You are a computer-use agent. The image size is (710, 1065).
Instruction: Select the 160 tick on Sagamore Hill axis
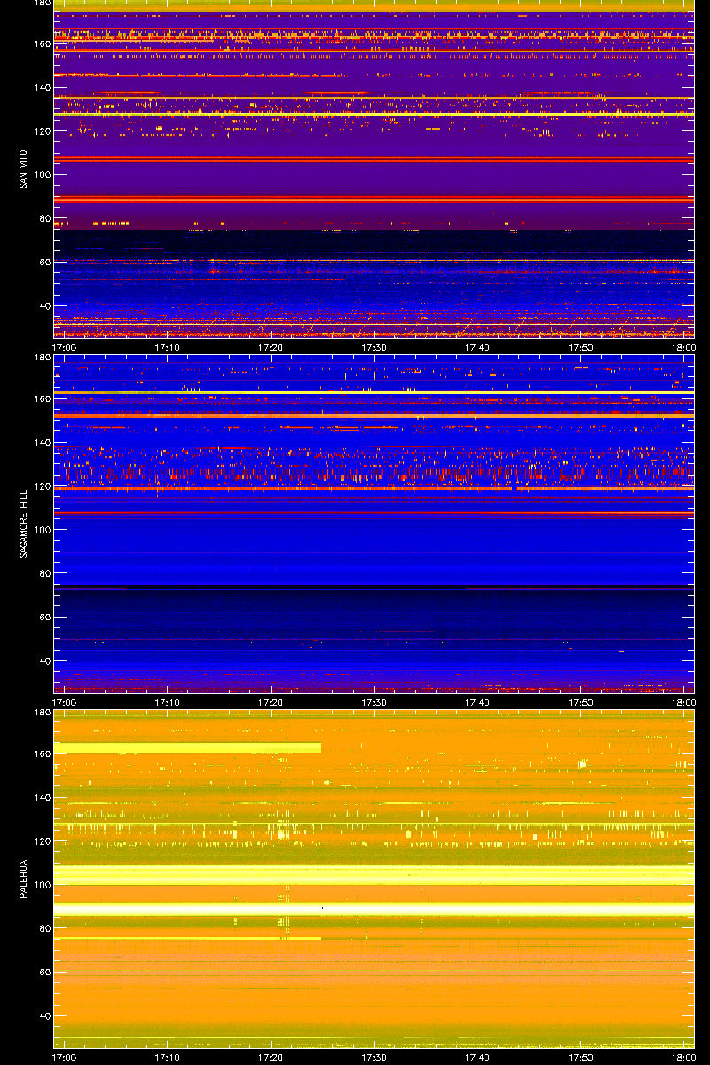(41, 398)
